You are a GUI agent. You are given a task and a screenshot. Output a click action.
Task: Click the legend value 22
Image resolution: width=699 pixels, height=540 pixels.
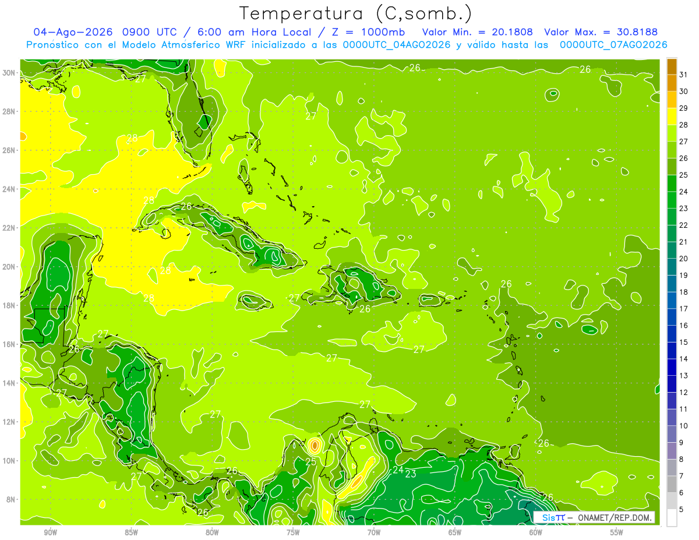click(x=683, y=225)
